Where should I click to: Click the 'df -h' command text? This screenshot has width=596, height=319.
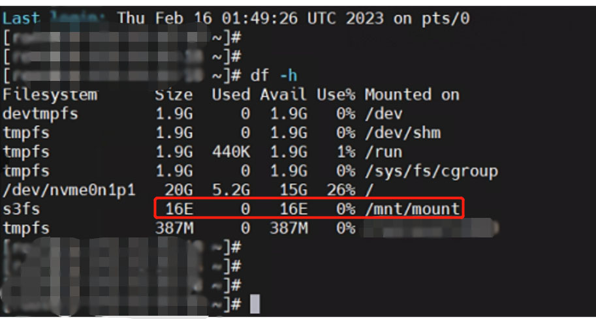pyautogui.click(x=274, y=76)
